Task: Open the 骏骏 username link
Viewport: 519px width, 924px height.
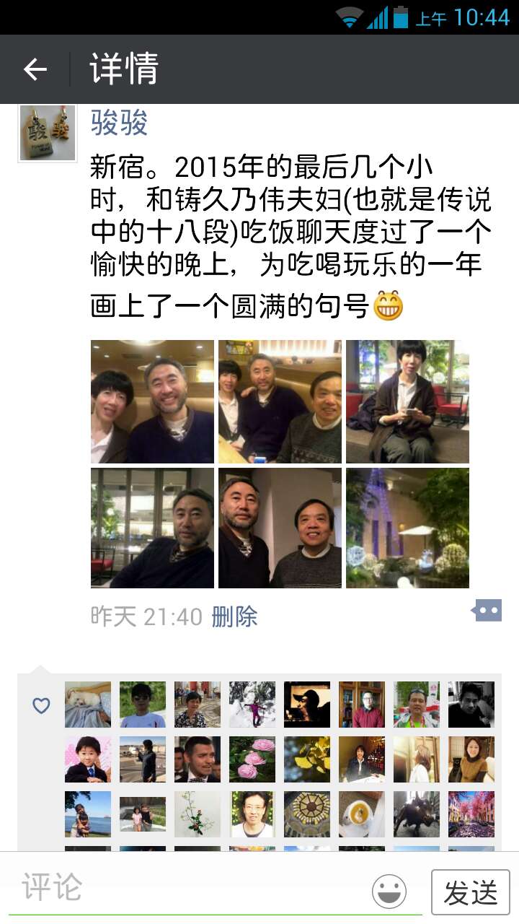Action: (119, 123)
